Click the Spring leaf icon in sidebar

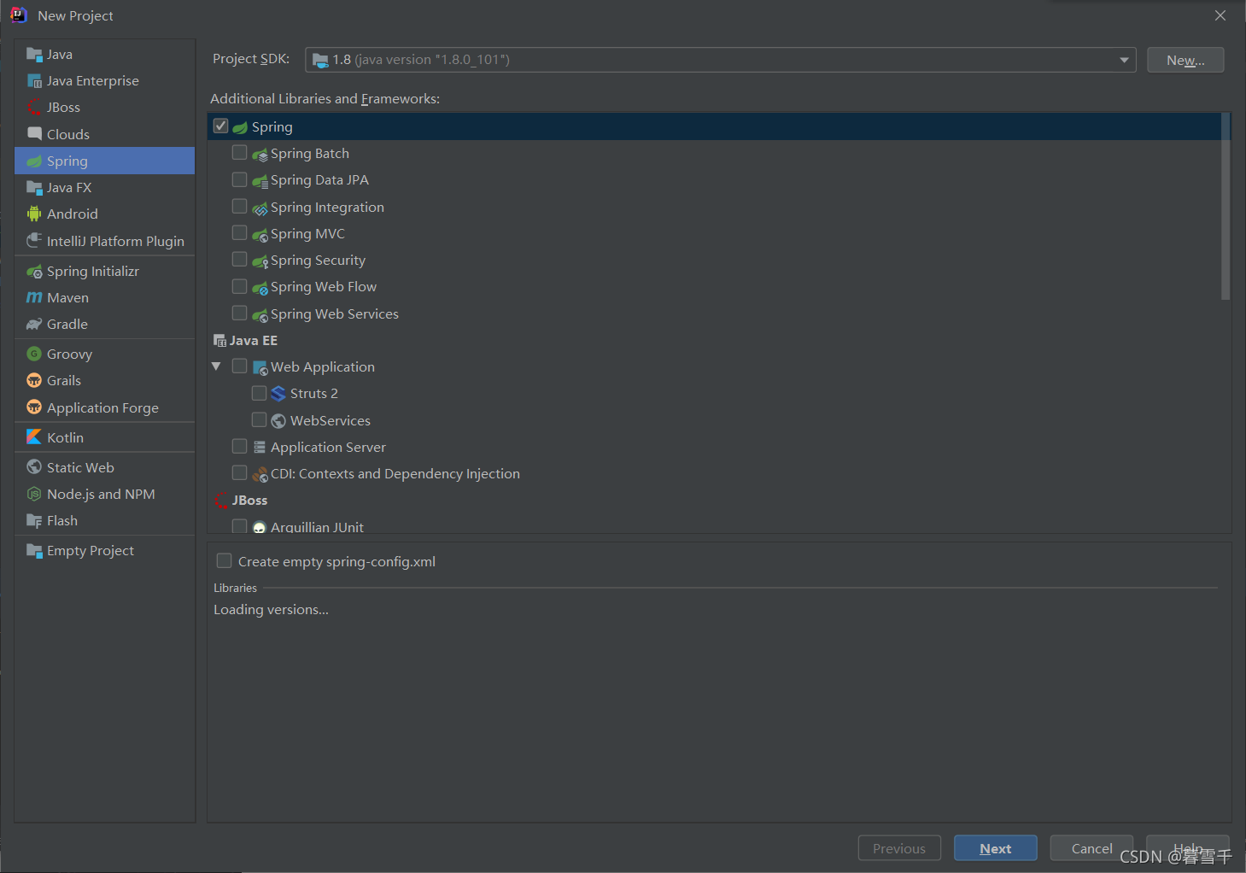pos(34,161)
